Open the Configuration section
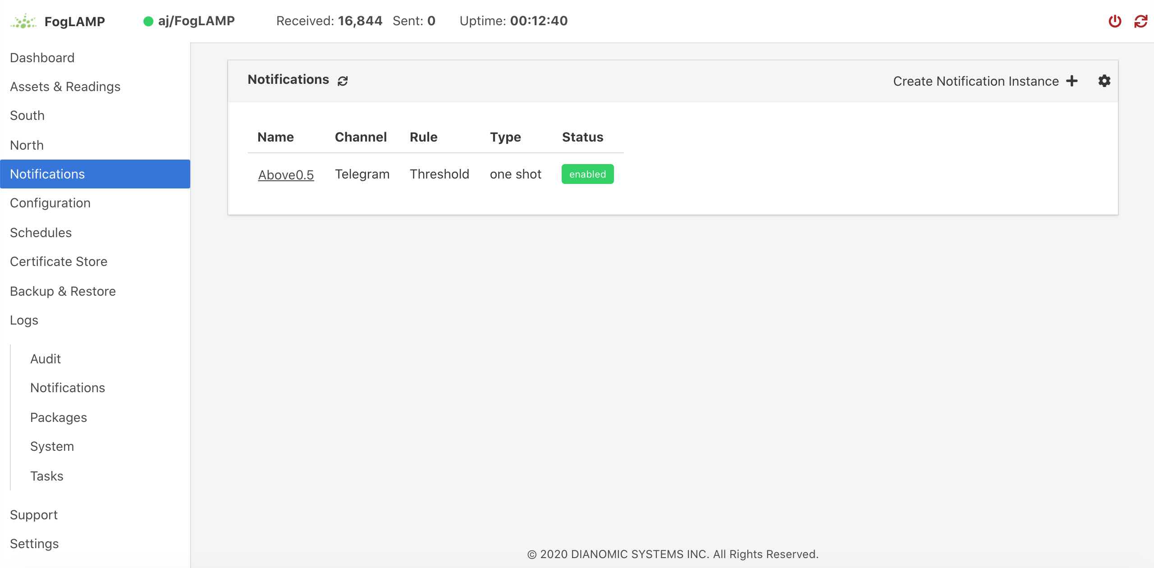This screenshot has height=568, width=1154. (50, 203)
